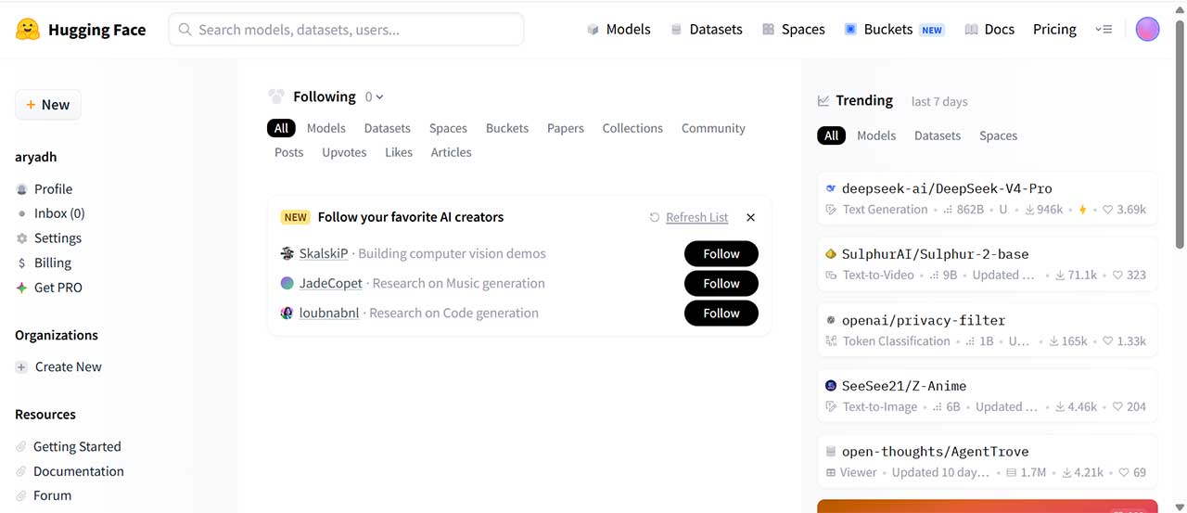Open Getting Started resource
This screenshot has width=1187, height=513.
click(x=68, y=447)
